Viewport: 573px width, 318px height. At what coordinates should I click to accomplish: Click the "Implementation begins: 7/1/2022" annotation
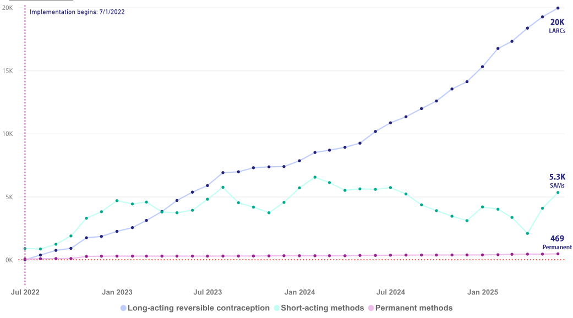tap(77, 12)
